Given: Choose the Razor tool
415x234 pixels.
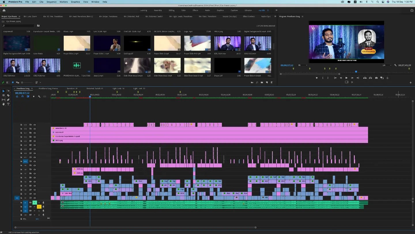Looking at the screenshot, I should (8, 95).
